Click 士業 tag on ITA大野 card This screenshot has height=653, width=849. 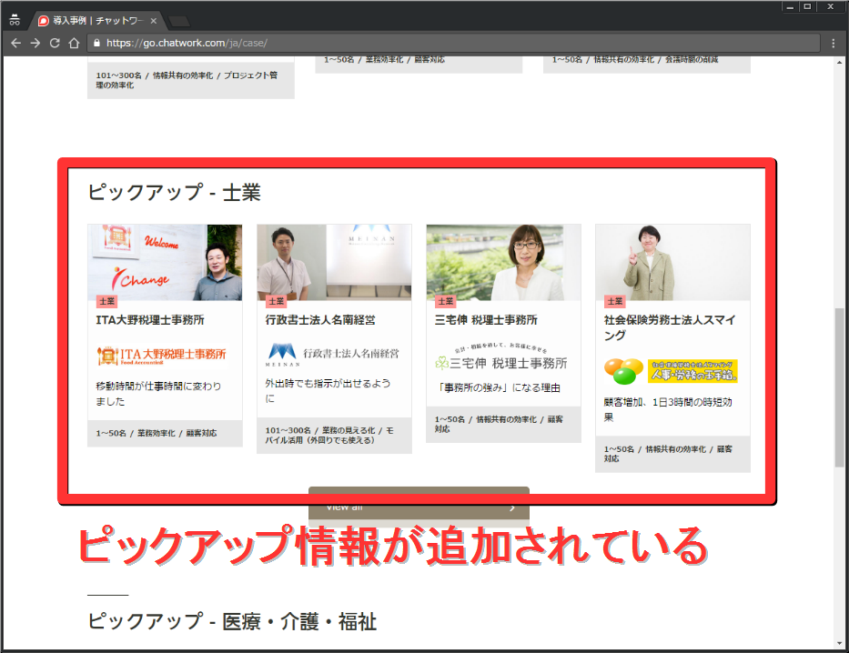click(107, 301)
